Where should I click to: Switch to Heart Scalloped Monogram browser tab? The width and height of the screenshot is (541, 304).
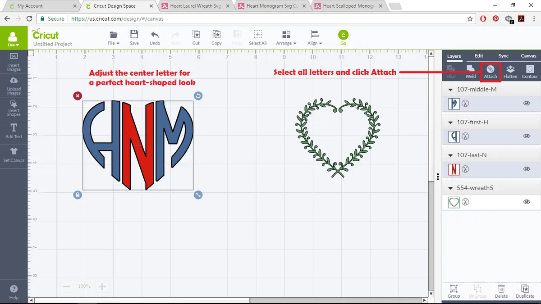click(x=348, y=6)
